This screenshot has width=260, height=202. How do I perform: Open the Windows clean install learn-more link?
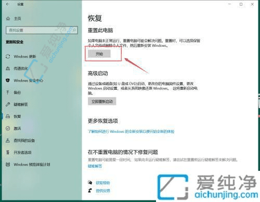pos(131,131)
